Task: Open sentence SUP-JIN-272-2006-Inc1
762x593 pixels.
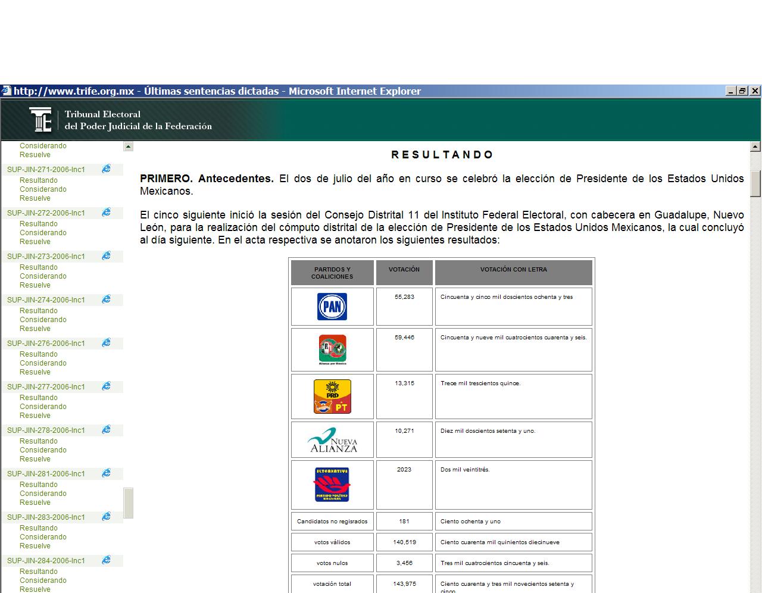Action: click(46, 213)
